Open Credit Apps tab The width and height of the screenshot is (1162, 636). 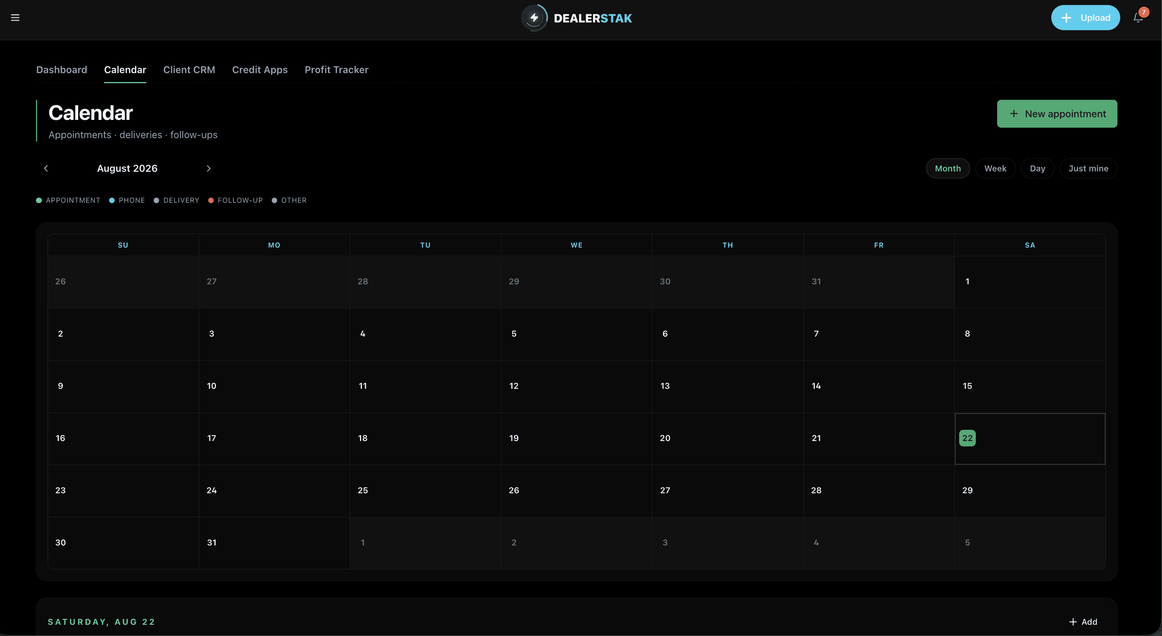(260, 70)
